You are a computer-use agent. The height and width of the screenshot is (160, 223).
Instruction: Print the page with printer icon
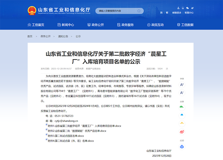182,147
